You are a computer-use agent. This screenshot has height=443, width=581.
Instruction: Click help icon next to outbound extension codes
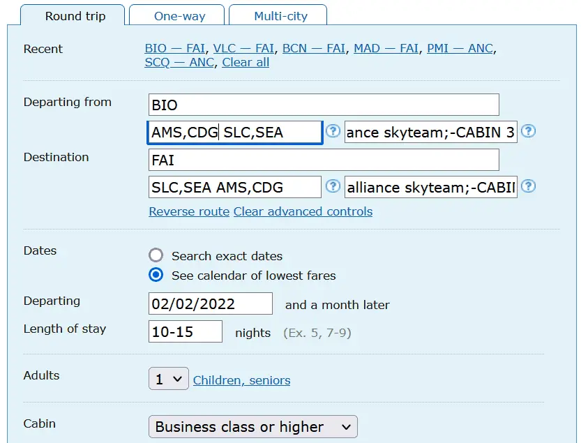529,131
